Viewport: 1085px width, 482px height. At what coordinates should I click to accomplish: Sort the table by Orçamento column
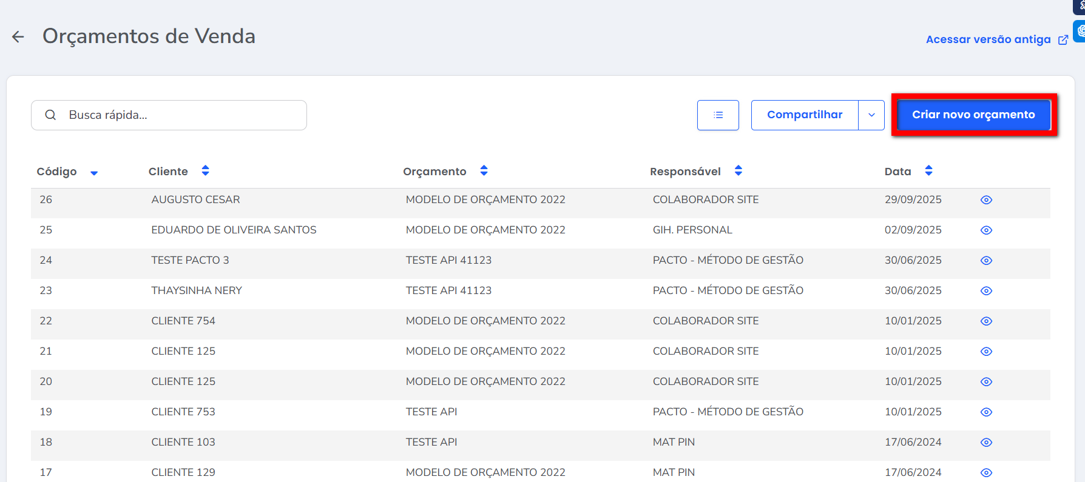click(x=484, y=171)
